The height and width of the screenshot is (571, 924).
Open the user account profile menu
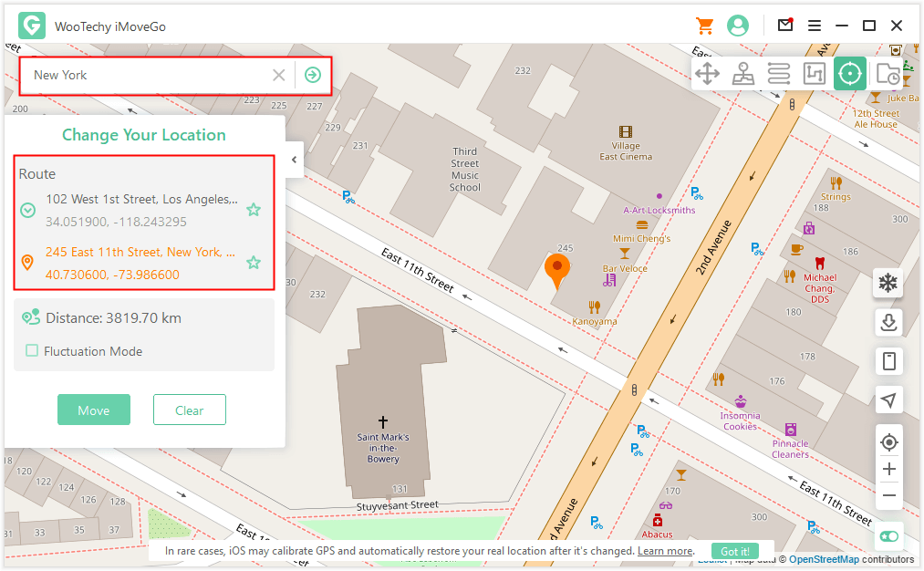[x=737, y=26]
